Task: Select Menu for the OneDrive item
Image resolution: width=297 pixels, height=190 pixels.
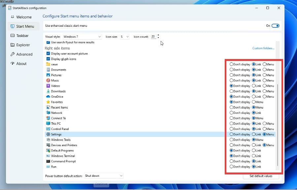Action: tap(264, 97)
